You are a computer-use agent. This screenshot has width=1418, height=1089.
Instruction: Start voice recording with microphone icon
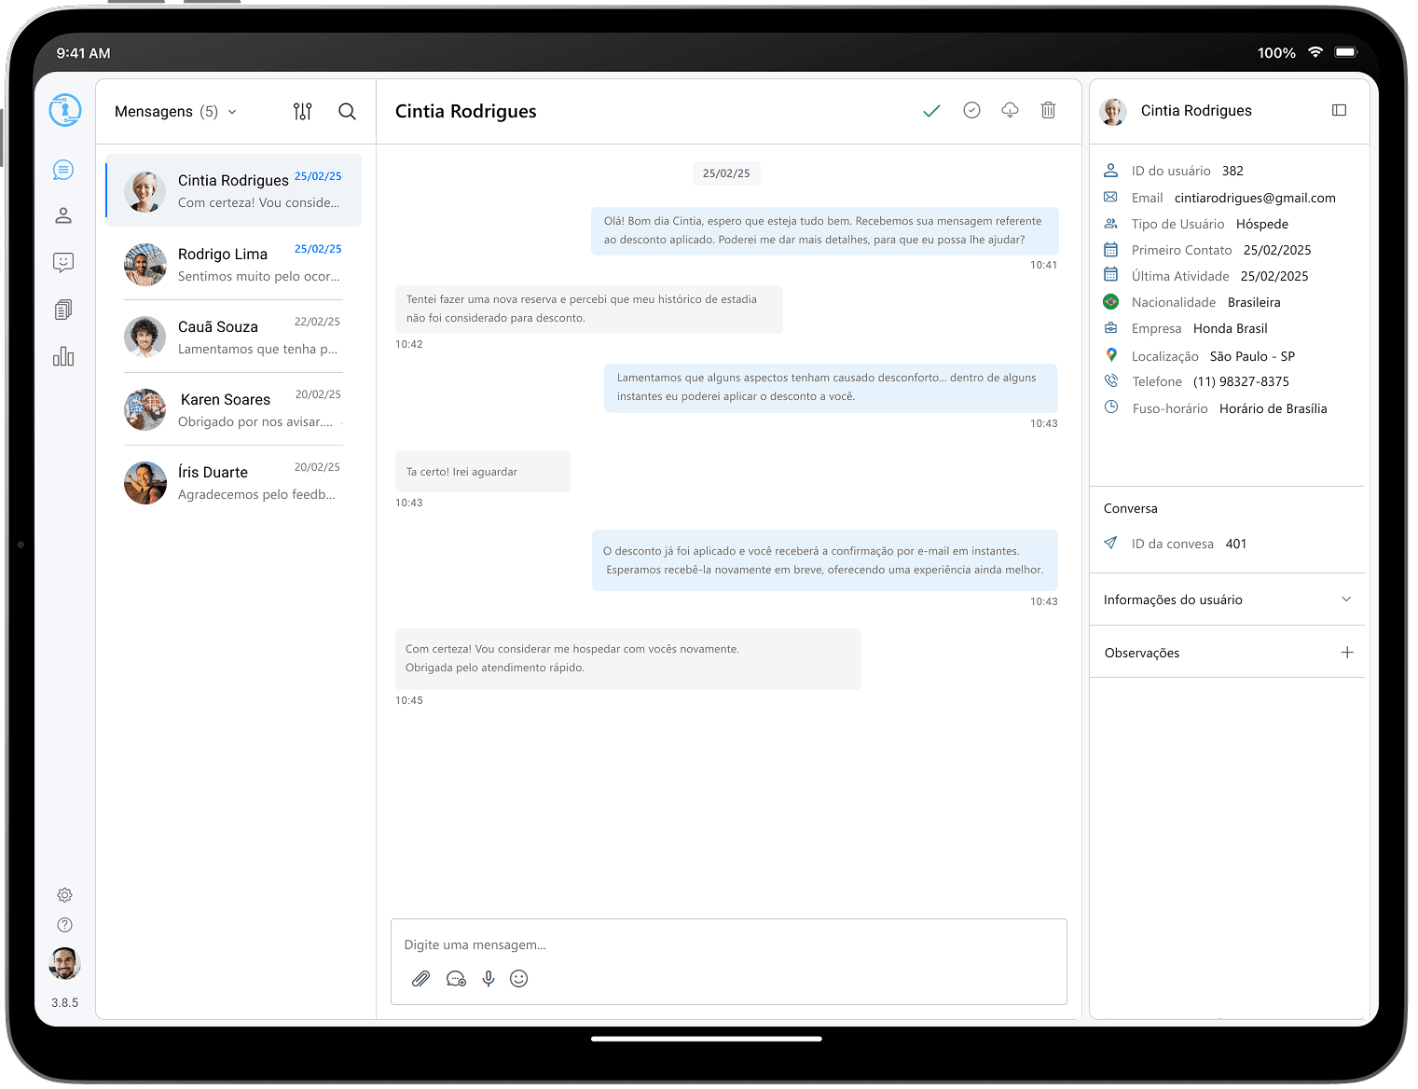[489, 978]
